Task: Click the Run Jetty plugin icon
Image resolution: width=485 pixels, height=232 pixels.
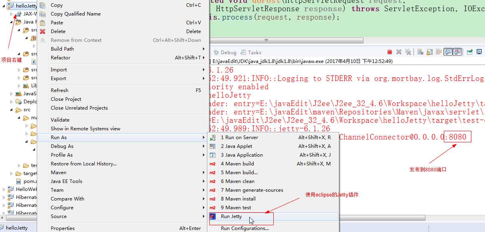Action: click(213, 216)
